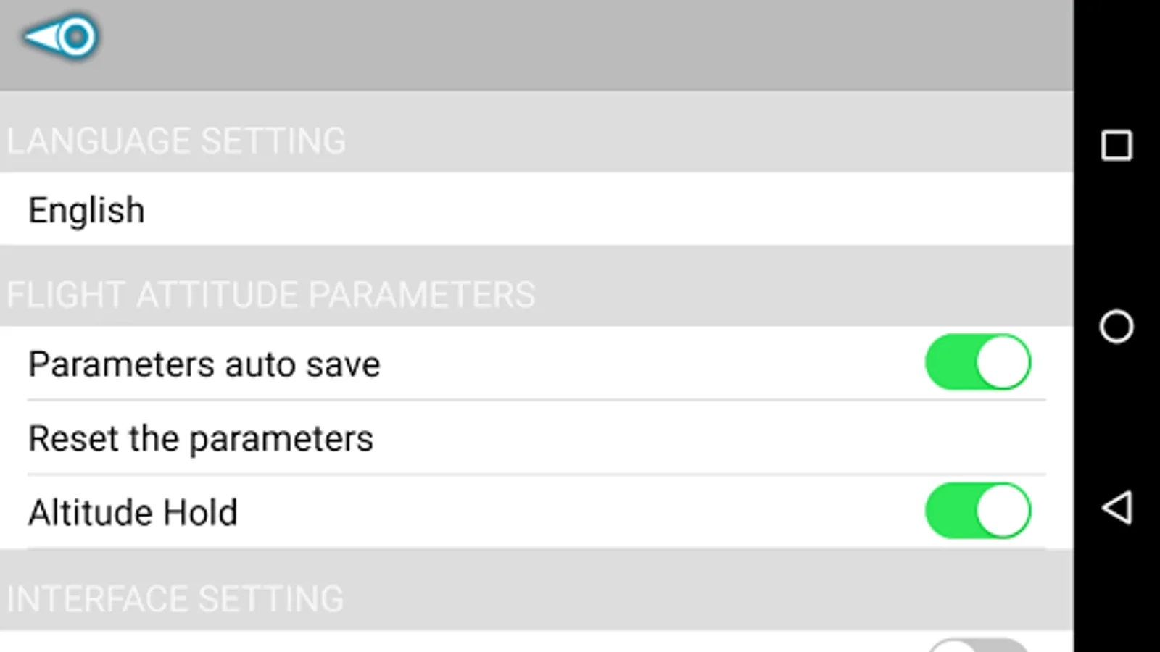The height and width of the screenshot is (652, 1160).
Task: Click the Language Setting section header
Action: pos(176,141)
